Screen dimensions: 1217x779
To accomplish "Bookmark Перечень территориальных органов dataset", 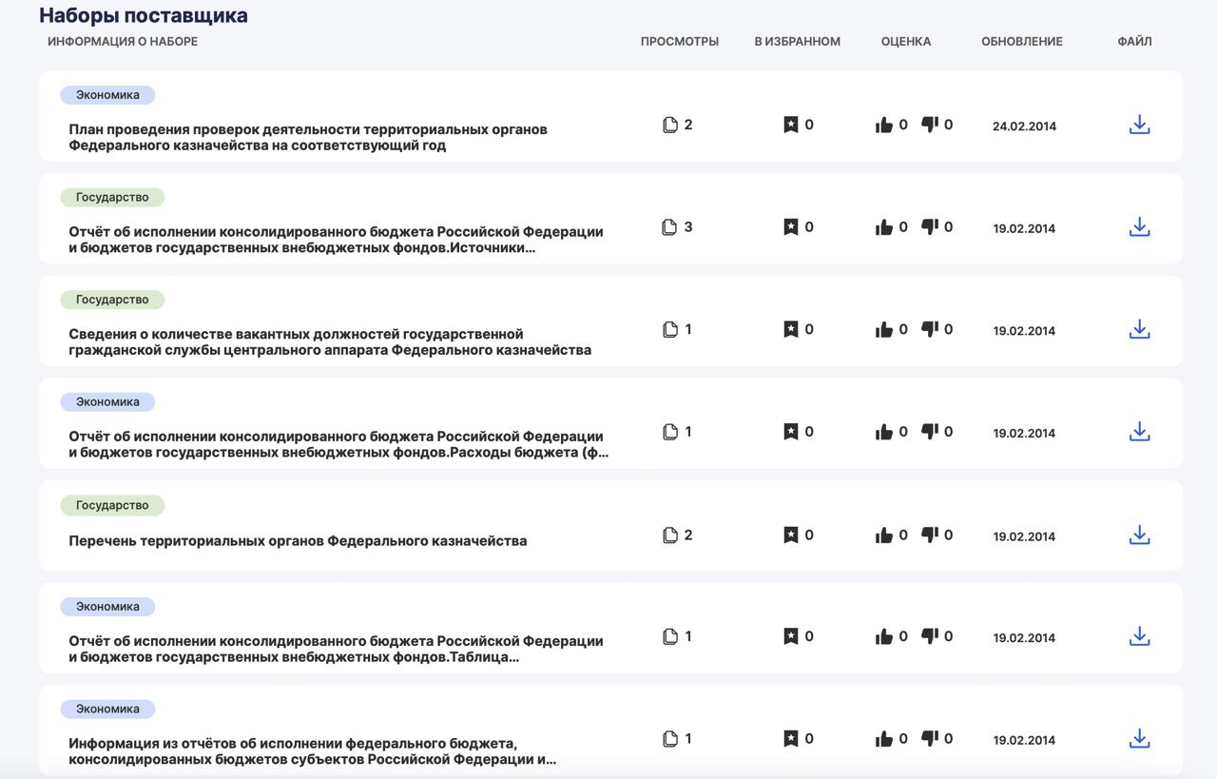I will click(790, 535).
